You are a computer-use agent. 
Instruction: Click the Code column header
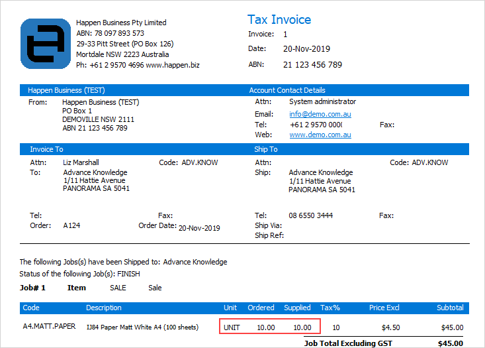click(31, 308)
